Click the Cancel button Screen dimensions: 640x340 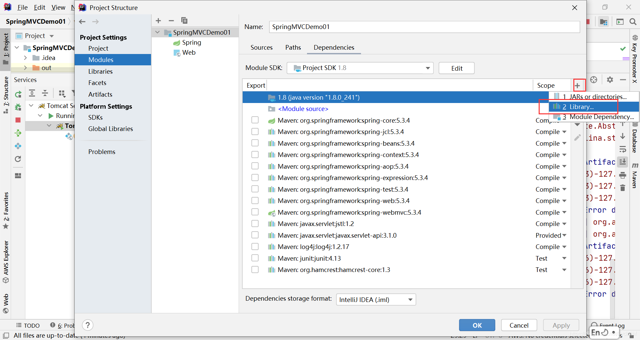pyautogui.click(x=519, y=325)
